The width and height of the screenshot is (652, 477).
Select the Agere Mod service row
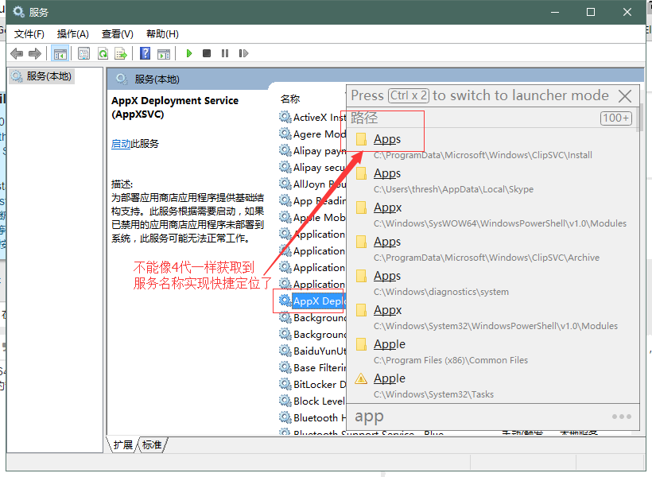[312, 134]
